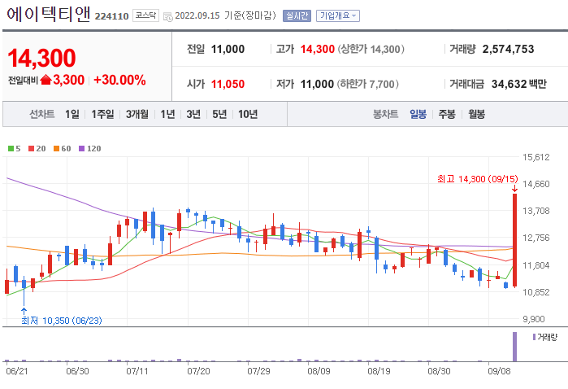Viewport: 568px width, 389px height.
Task: Select the 1년 line chart period
Action: [x=167, y=114]
